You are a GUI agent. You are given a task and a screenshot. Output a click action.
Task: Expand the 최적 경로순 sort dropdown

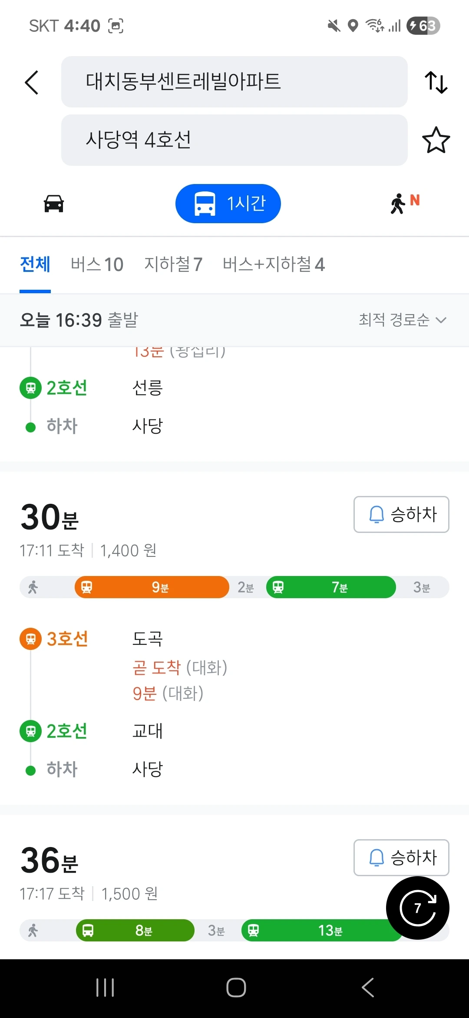[402, 320]
